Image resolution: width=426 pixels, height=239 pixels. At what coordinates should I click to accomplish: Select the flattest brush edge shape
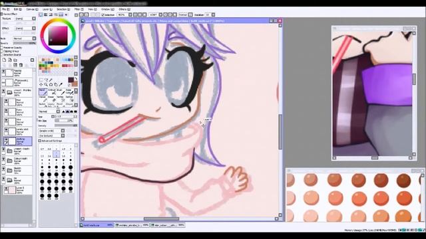click(75, 112)
